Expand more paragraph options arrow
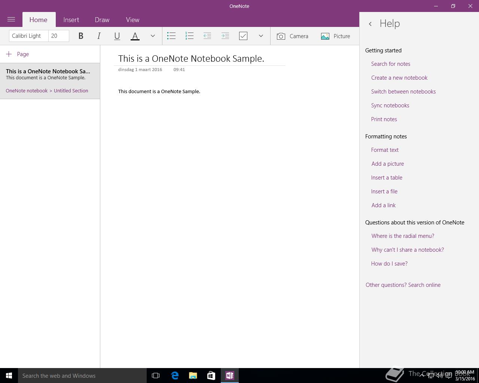The image size is (479, 383). (261, 36)
